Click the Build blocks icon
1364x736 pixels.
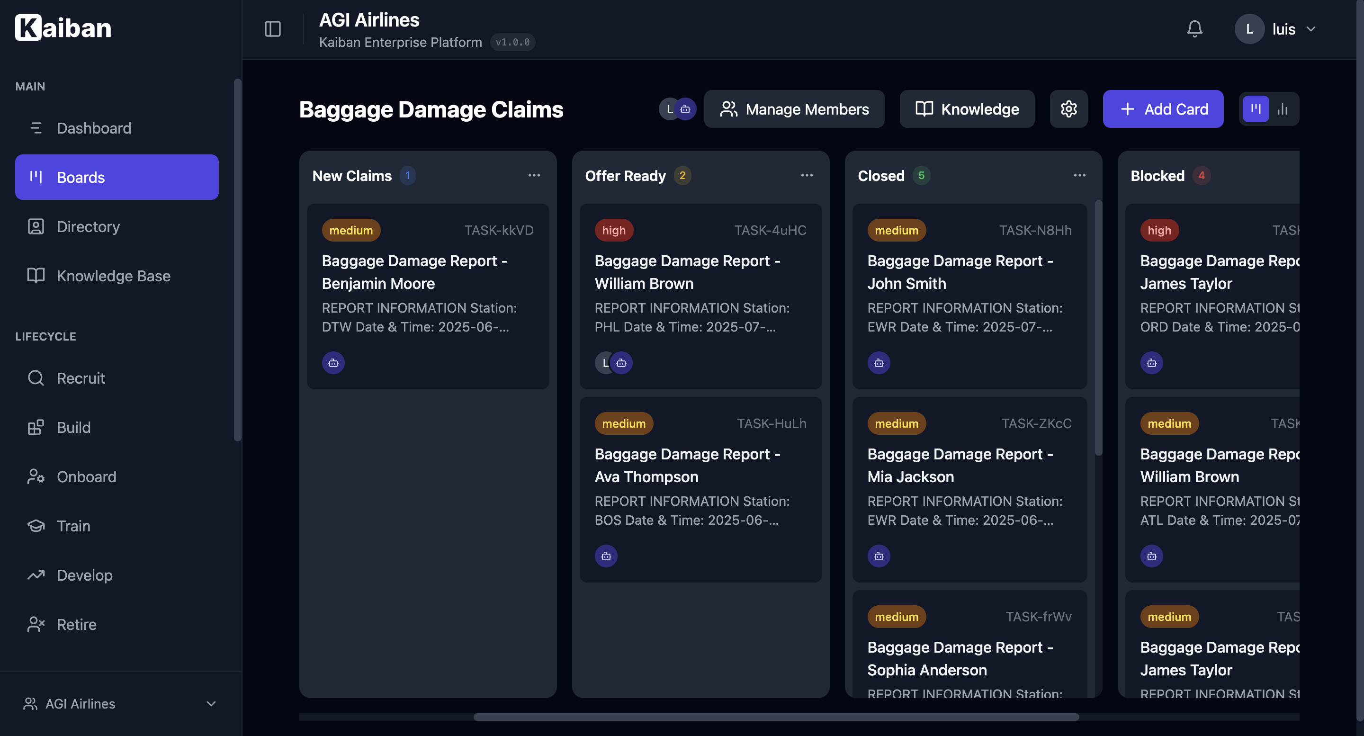click(x=36, y=427)
